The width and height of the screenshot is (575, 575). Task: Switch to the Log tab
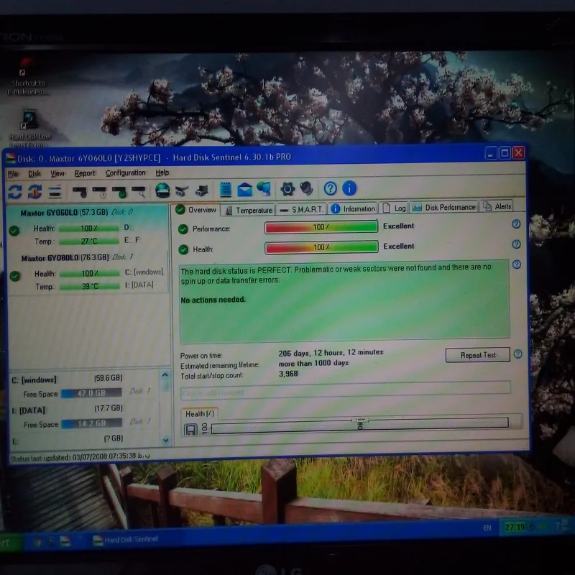coord(394,208)
